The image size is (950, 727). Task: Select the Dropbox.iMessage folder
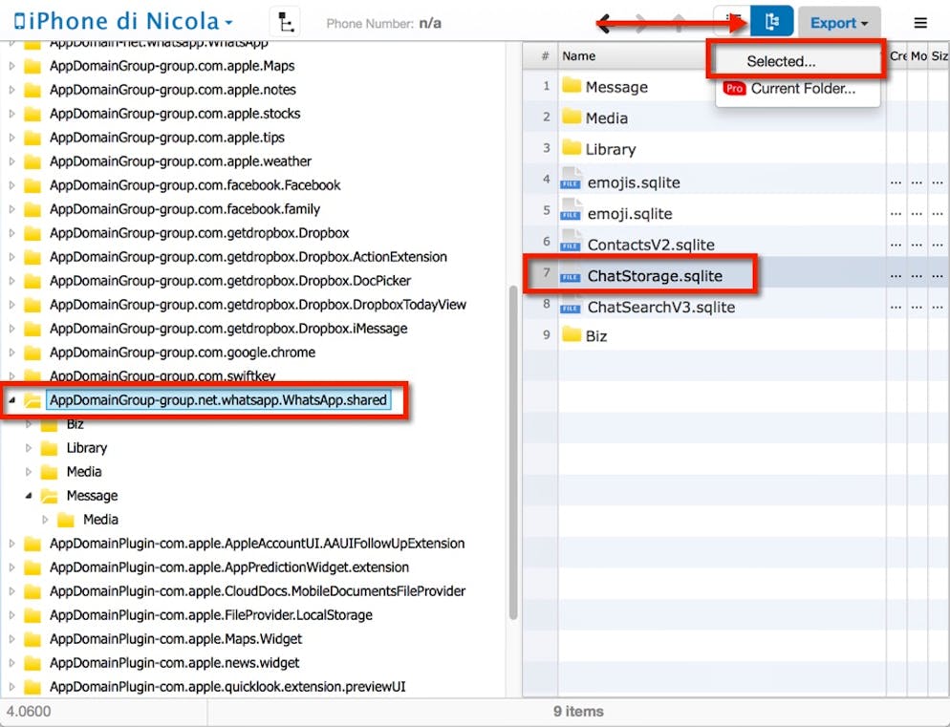click(x=228, y=329)
